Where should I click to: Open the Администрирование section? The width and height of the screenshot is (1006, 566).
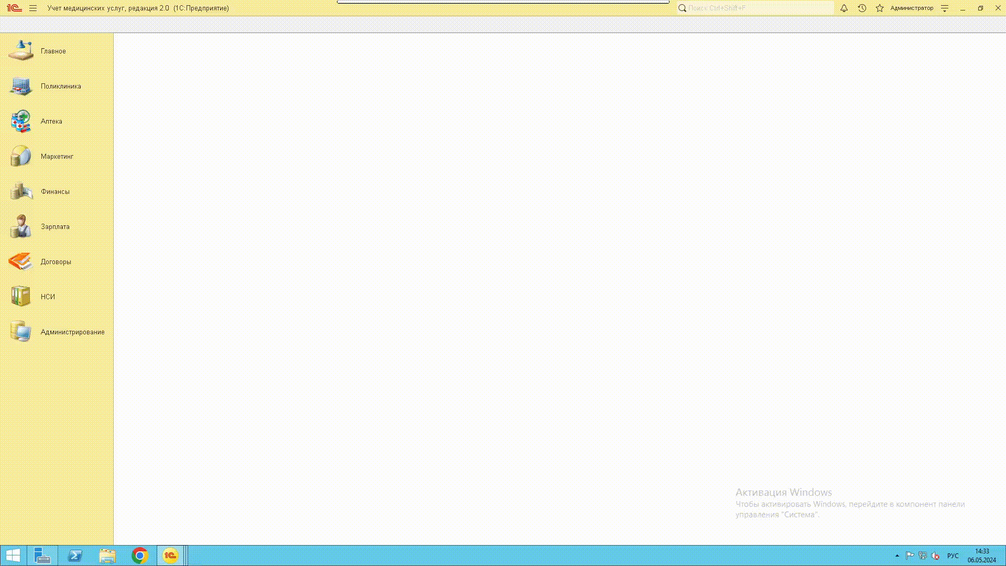pos(72,332)
